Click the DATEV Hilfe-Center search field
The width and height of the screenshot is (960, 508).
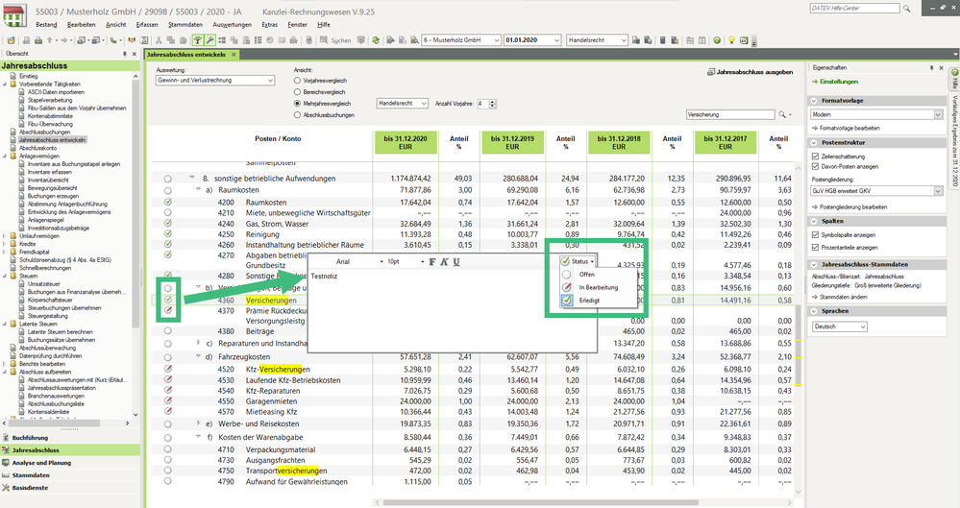pos(855,9)
